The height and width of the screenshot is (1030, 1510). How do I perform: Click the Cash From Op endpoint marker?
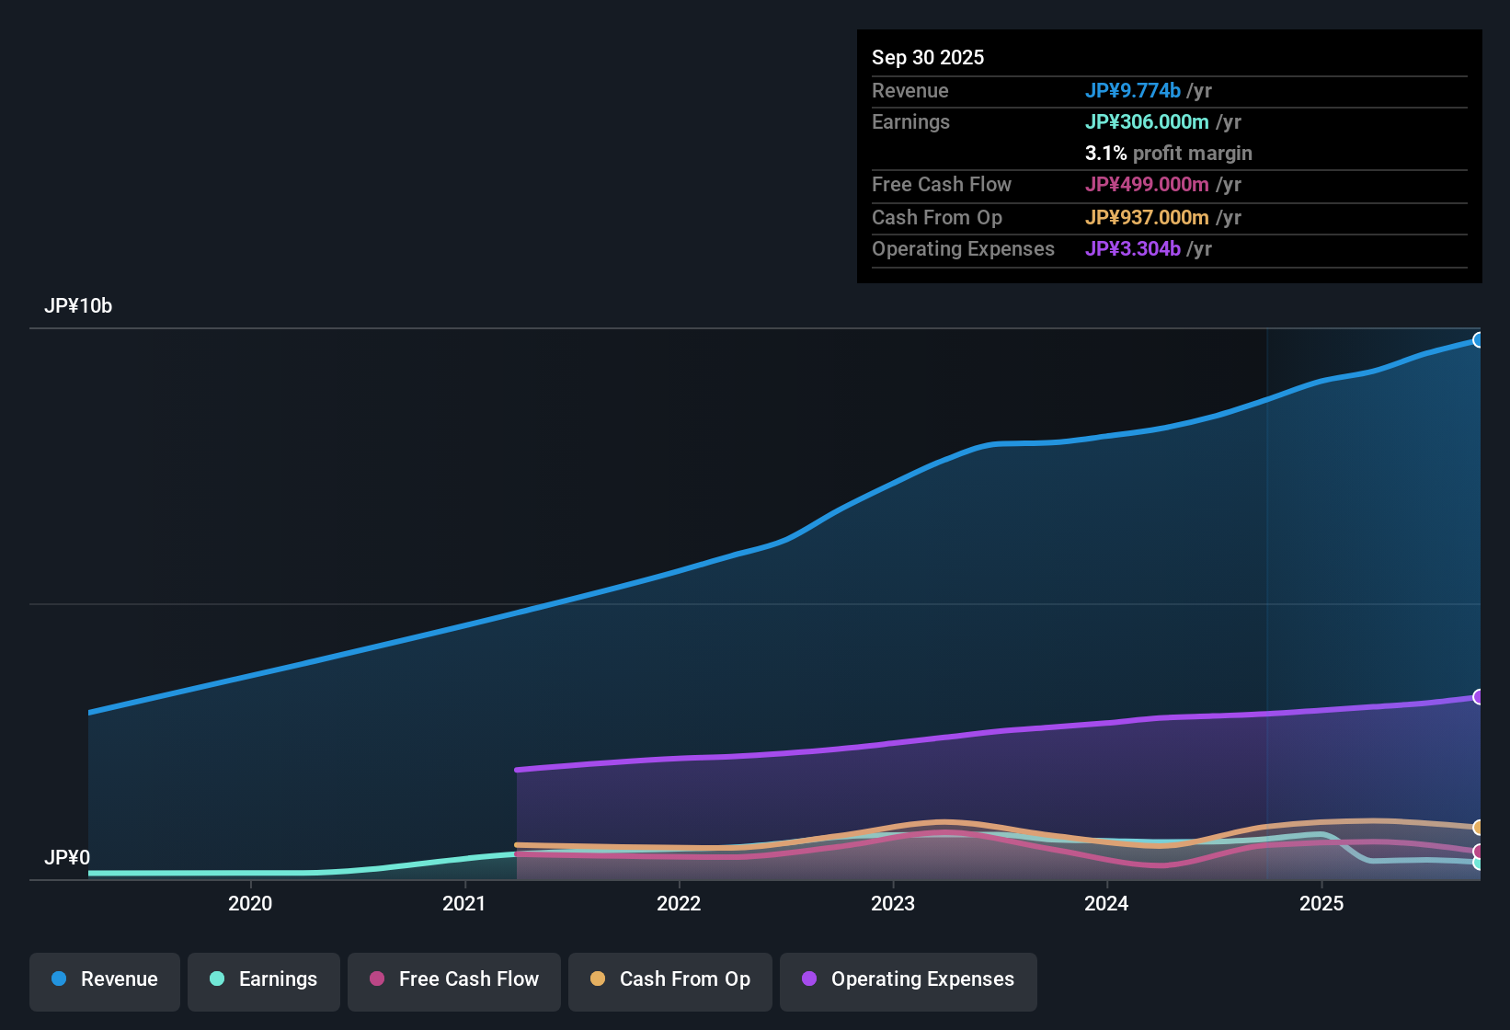[1479, 828]
